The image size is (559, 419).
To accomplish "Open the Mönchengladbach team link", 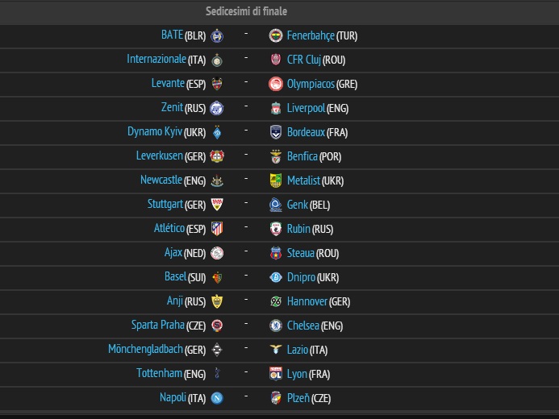I will coord(145,350).
